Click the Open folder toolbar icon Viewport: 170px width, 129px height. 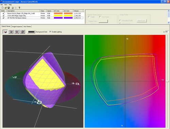(5, 8)
